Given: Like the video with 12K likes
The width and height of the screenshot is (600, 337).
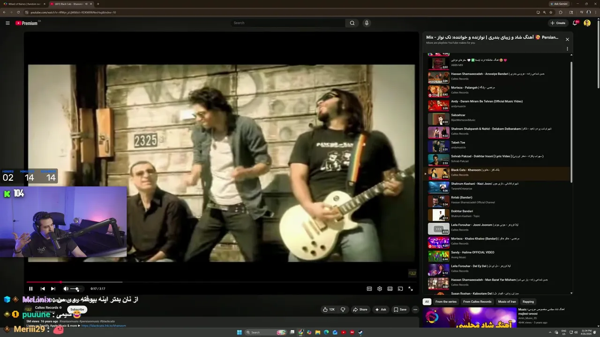Looking at the screenshot, I should tap(329, 309).
